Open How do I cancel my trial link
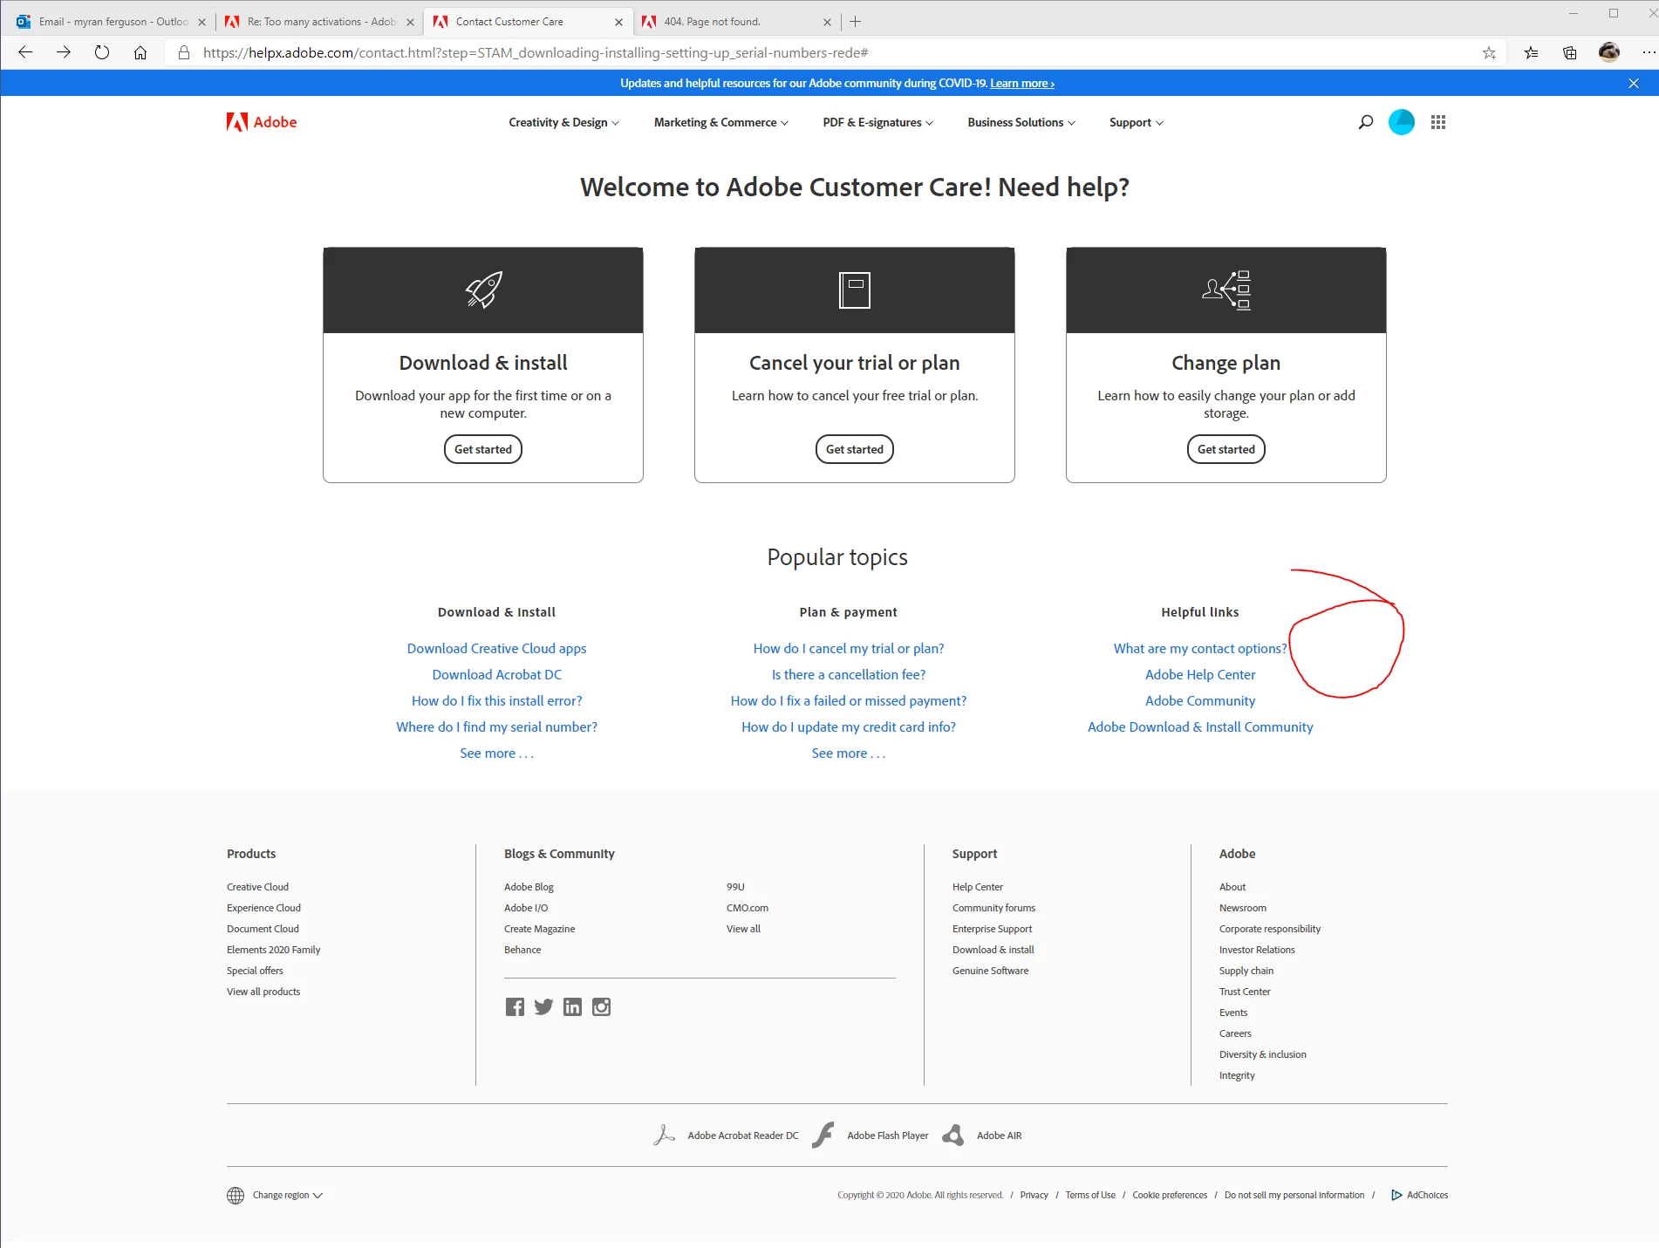1659x1248 pixels. (849, 648)
